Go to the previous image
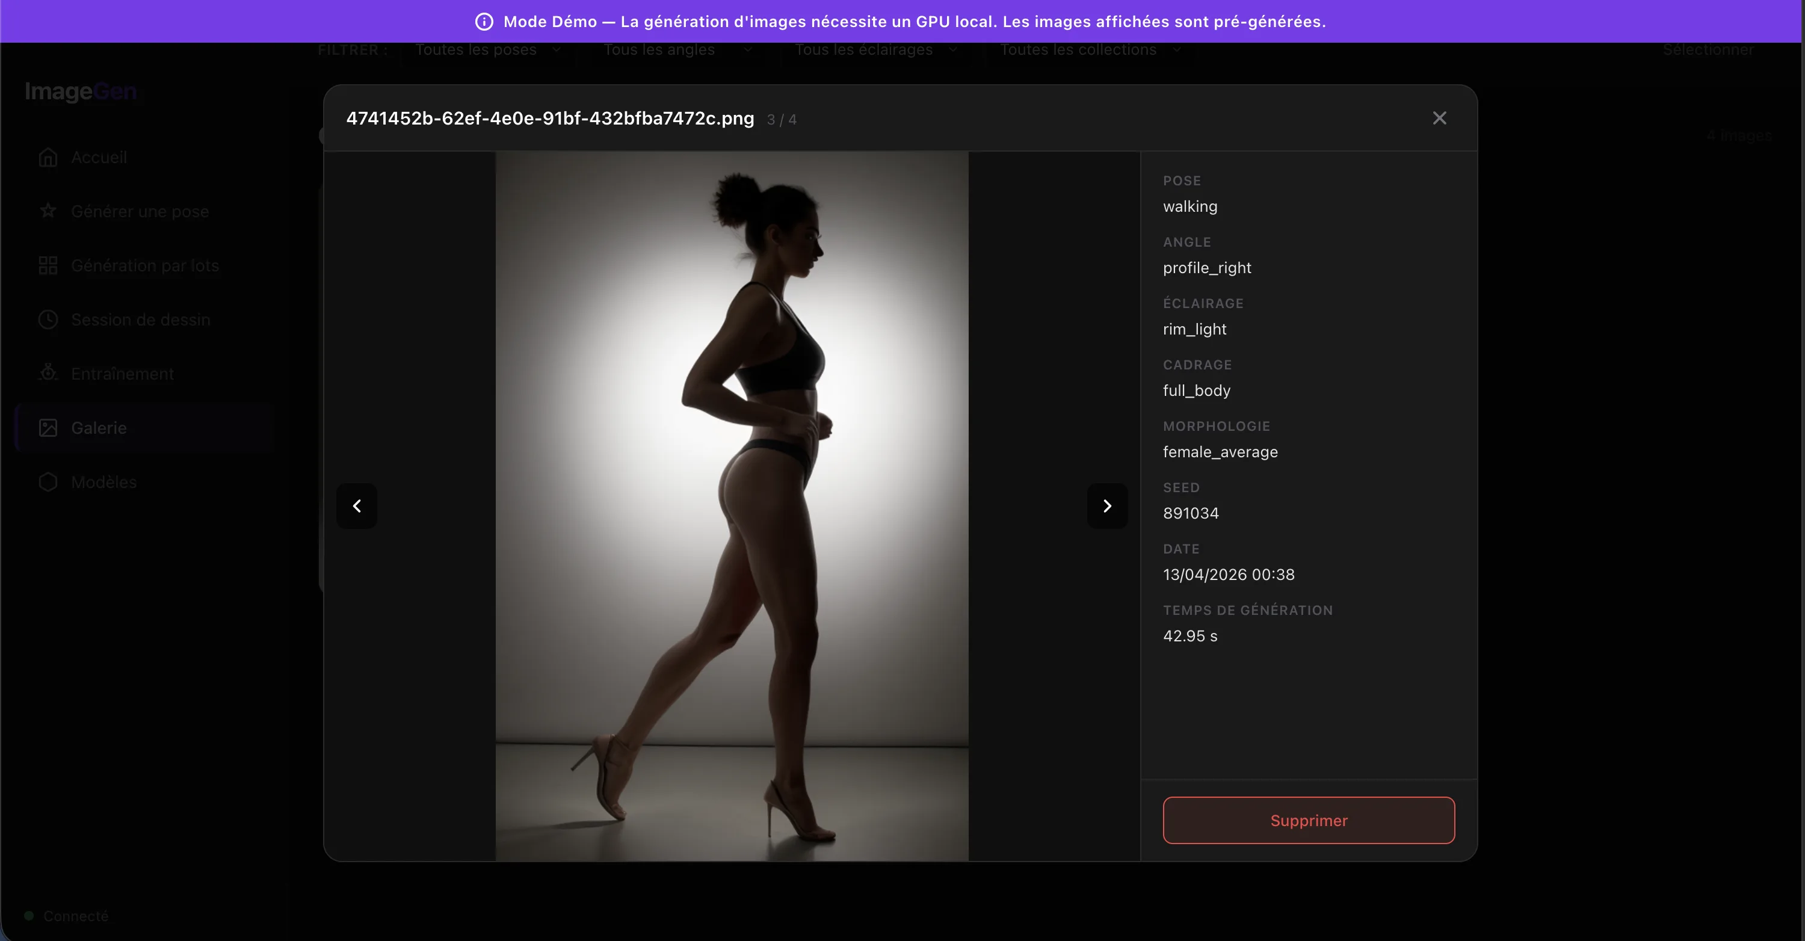The width and height of the screenshot is (1805, 941). (357, 506)
